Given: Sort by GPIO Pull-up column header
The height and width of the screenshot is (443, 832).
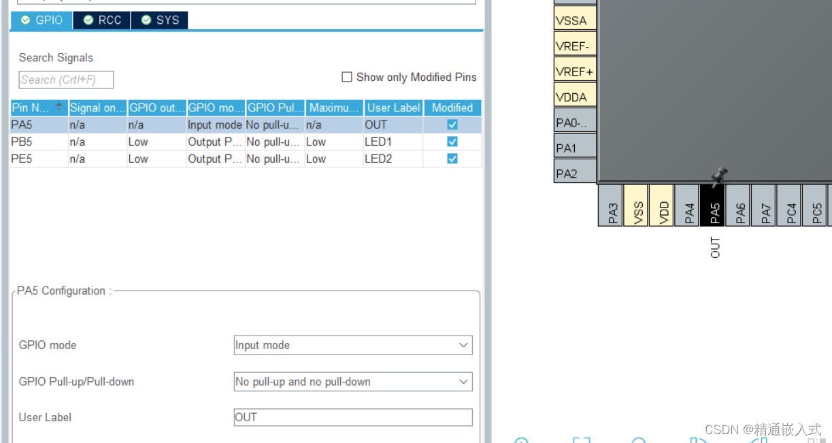Looking at the screenshot, I should pyautogui.click(x=275, y=108).
